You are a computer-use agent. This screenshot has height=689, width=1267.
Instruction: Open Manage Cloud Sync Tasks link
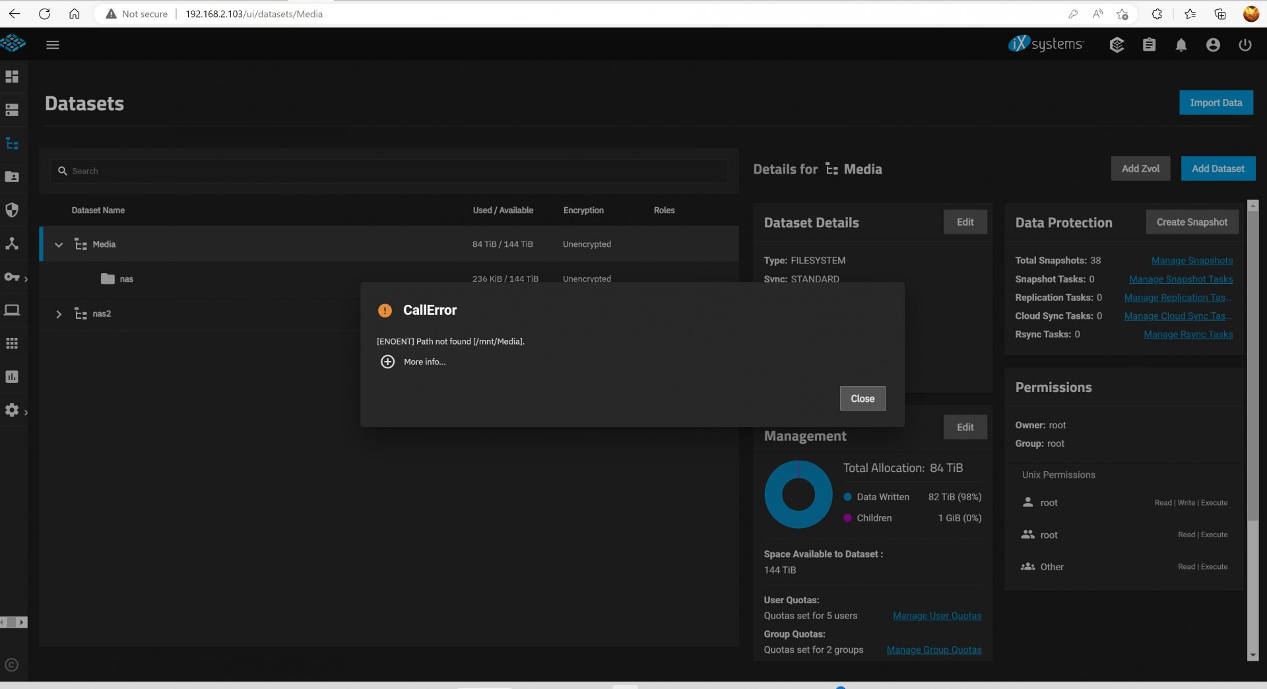point(1178,316)
